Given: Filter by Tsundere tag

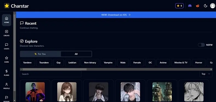Looking at the screenshot, I should coord(44,63).
